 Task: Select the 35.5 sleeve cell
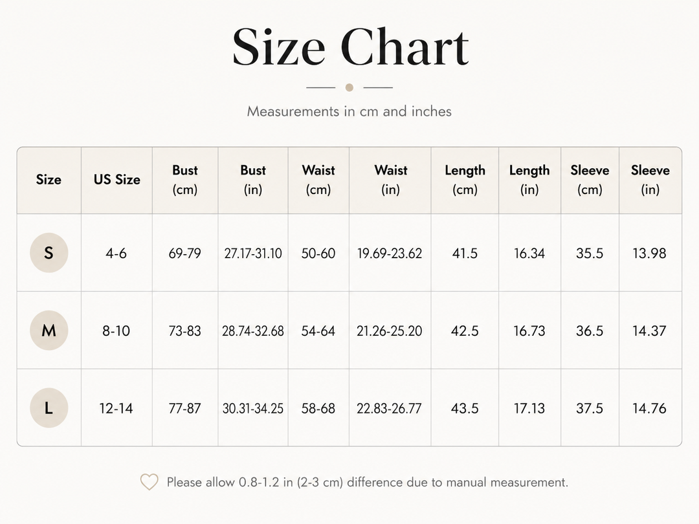(590, 253)
